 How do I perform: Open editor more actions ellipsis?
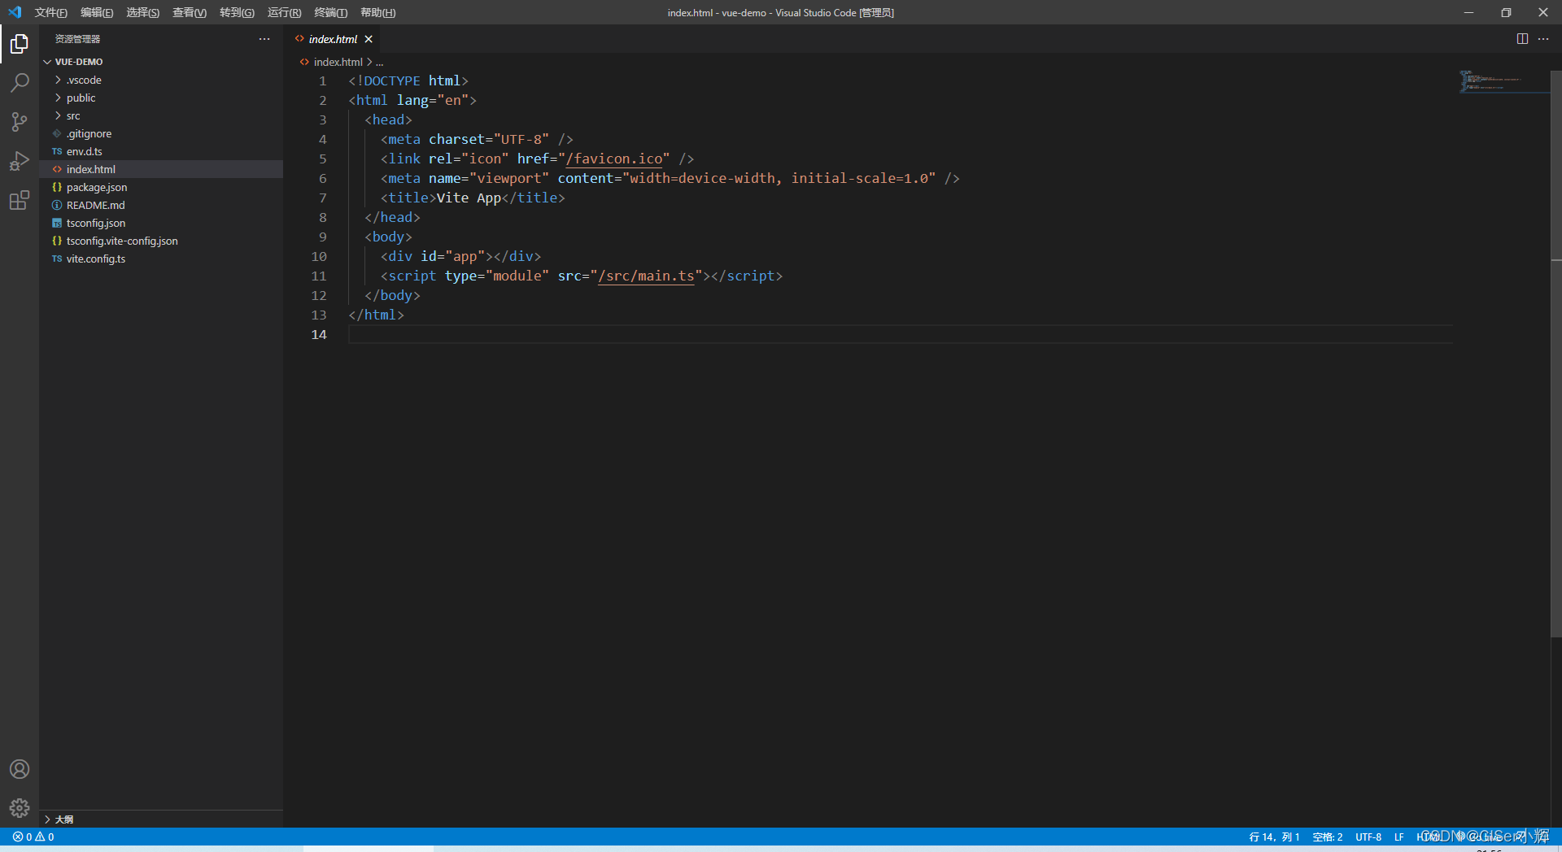tap(1543, 39)
